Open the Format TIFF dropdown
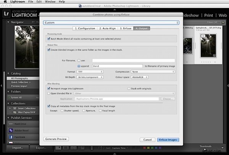 click(x=90, y=72)
